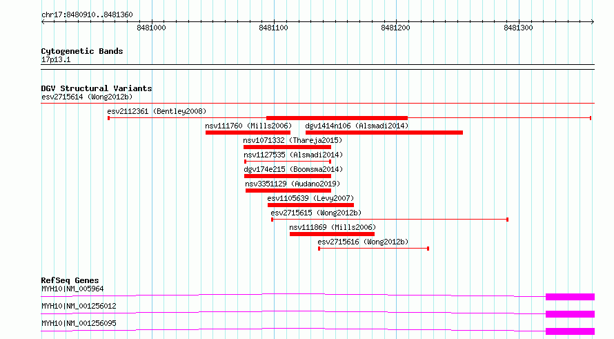Click the nsv1127535 thin red line
The image size is (614, 339).
288,162
